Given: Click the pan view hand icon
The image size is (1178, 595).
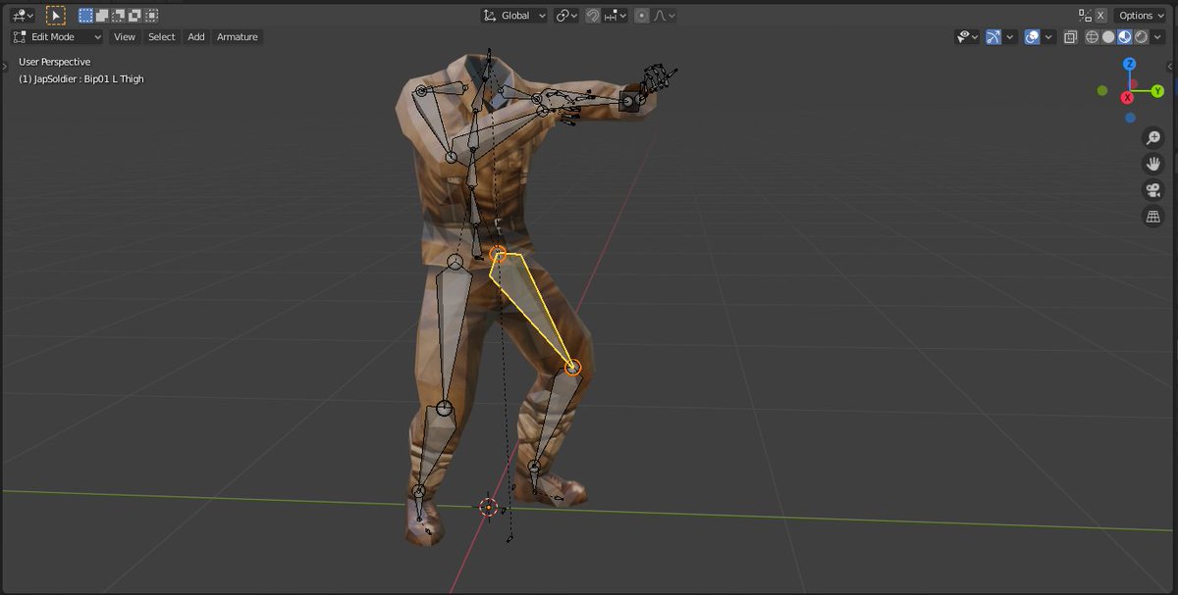Looking at the screenshot, I should tap(1153, 164).
